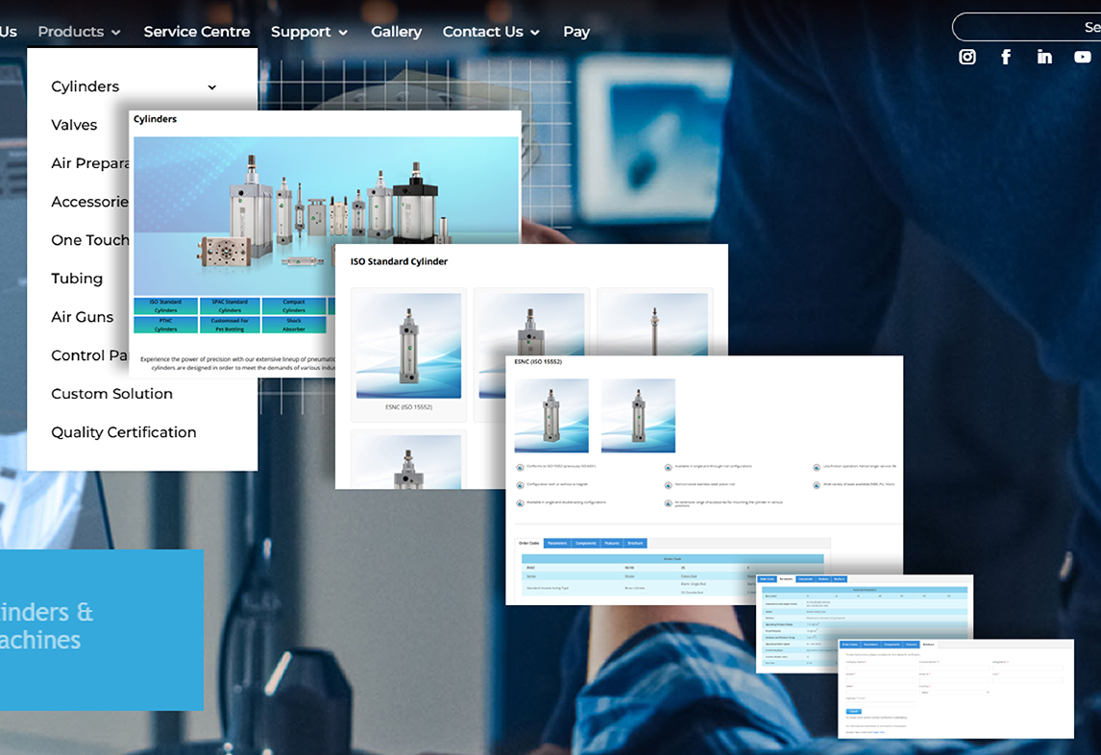
Task: Click the search input field
Action: pyautogui.click(x=1028, y=27)
